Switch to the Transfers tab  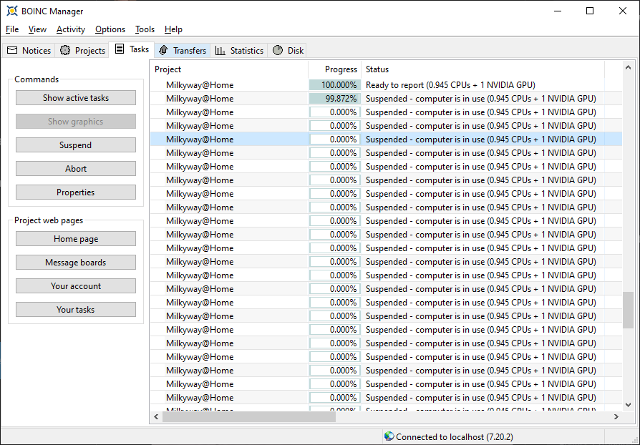[x=183, y=50]
